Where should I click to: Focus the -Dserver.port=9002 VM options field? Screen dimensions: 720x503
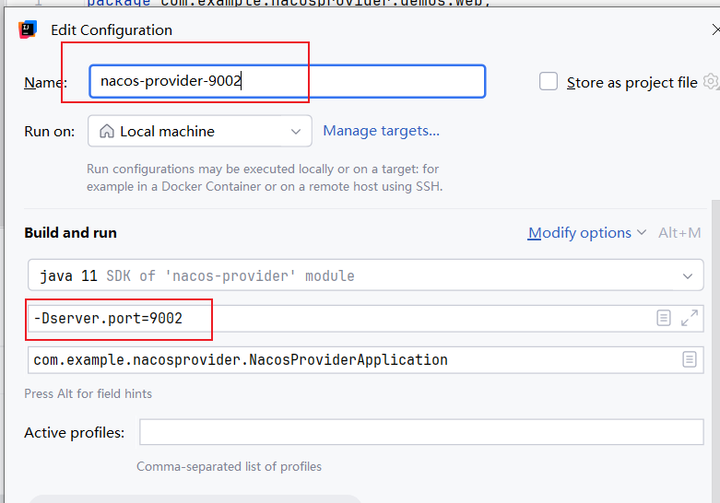click(x=341, y=319)
